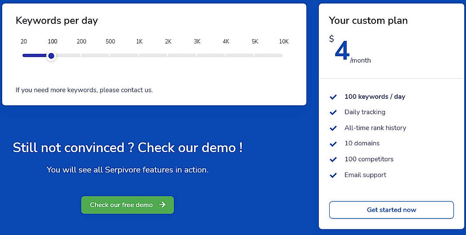This screenshot has height=235, width=466.
Task: Select the 5K keywords tick label
Action: (x=255, y=41)
